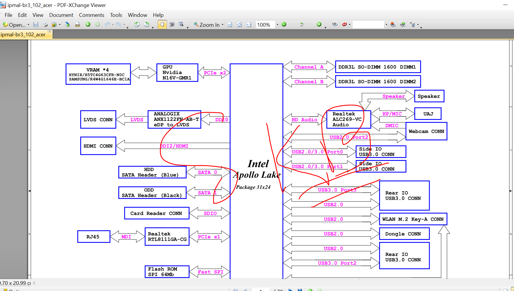The width and height of the screenshot is (514, 291).
Task: Open the zoom percentage dropdown
Action: click(x=277, y=25)
